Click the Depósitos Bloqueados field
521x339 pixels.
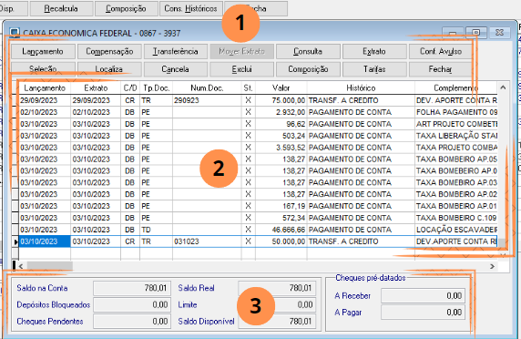[132, 304]
